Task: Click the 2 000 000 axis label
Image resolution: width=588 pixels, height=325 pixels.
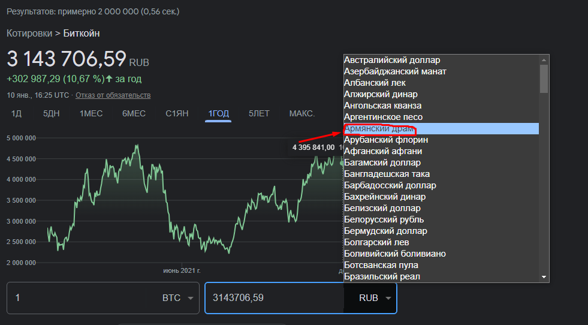Action: click(22, 263)
